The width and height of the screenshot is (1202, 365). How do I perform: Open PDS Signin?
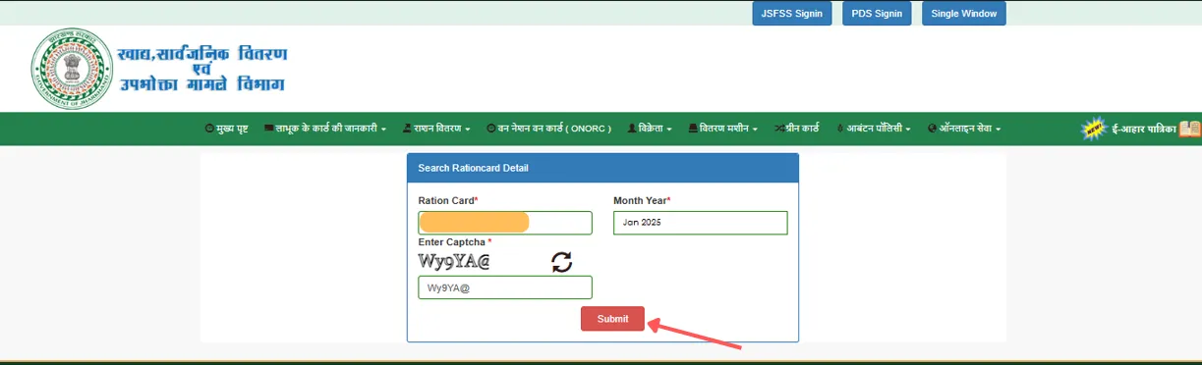click(877, 14)
